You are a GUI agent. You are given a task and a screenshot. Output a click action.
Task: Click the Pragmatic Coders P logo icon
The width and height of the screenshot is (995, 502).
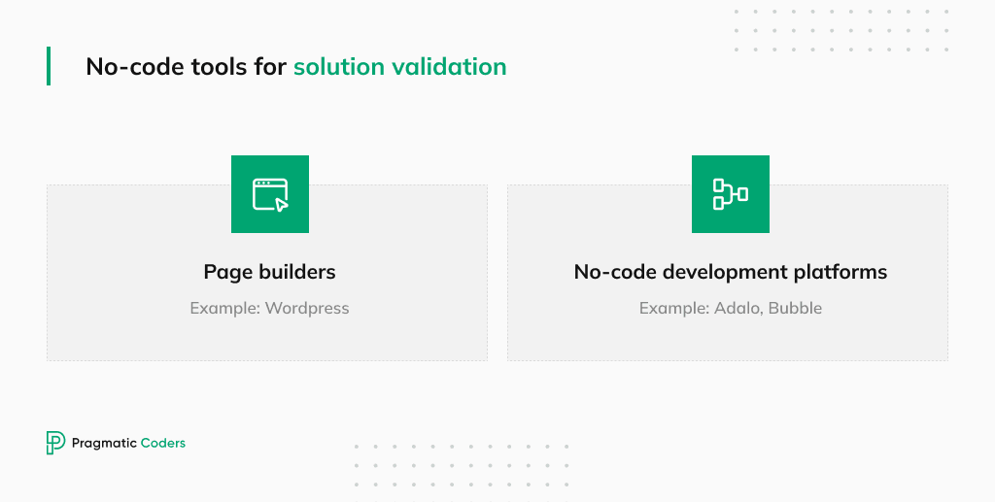(x=55, y=443)
